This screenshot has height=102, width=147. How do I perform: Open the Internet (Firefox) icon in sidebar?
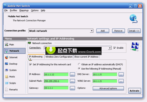coord(7,57)
